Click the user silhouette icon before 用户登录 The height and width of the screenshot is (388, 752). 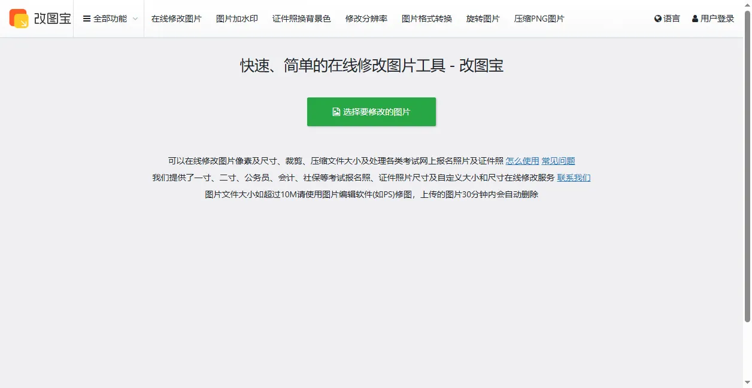coord(694,19)
